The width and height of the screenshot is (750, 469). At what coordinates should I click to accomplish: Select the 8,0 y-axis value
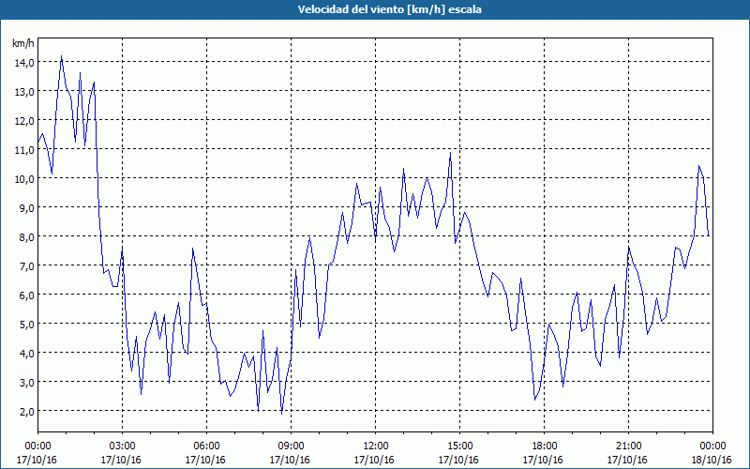[x=26, y=237]
